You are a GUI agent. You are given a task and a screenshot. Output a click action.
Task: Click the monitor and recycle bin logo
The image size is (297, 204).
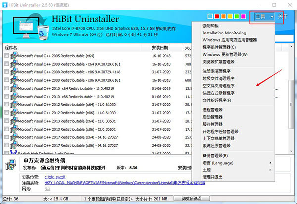tap(31, 27)
